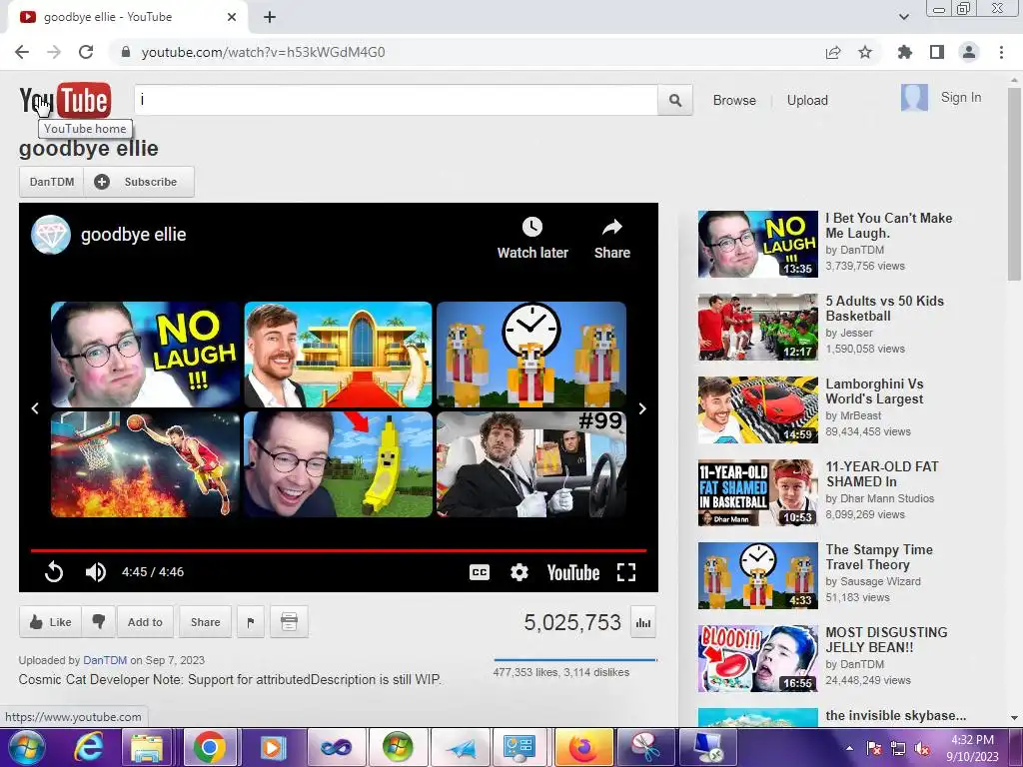Image resolution: width=1023 pixels, height=767 pixels.
Task: Click the DanTDM uploader link
Action: coord(105,660)
